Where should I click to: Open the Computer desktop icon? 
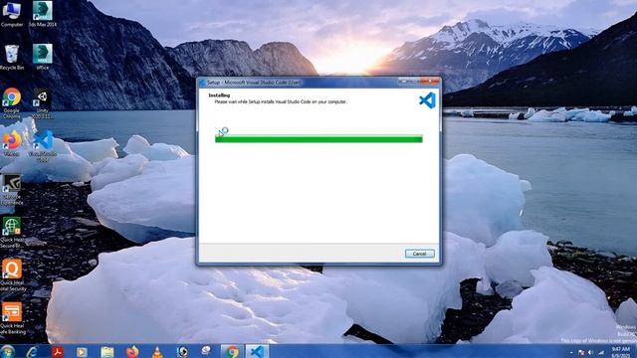[x=12, y=14]
